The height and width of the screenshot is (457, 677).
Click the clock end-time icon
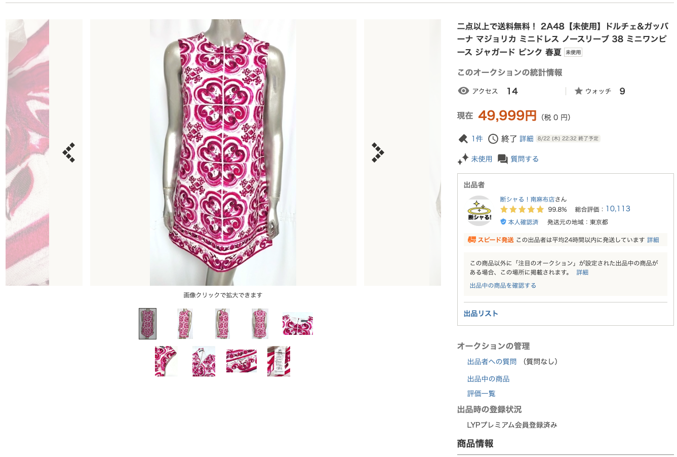pyautogui.click(x=493, y=139)
